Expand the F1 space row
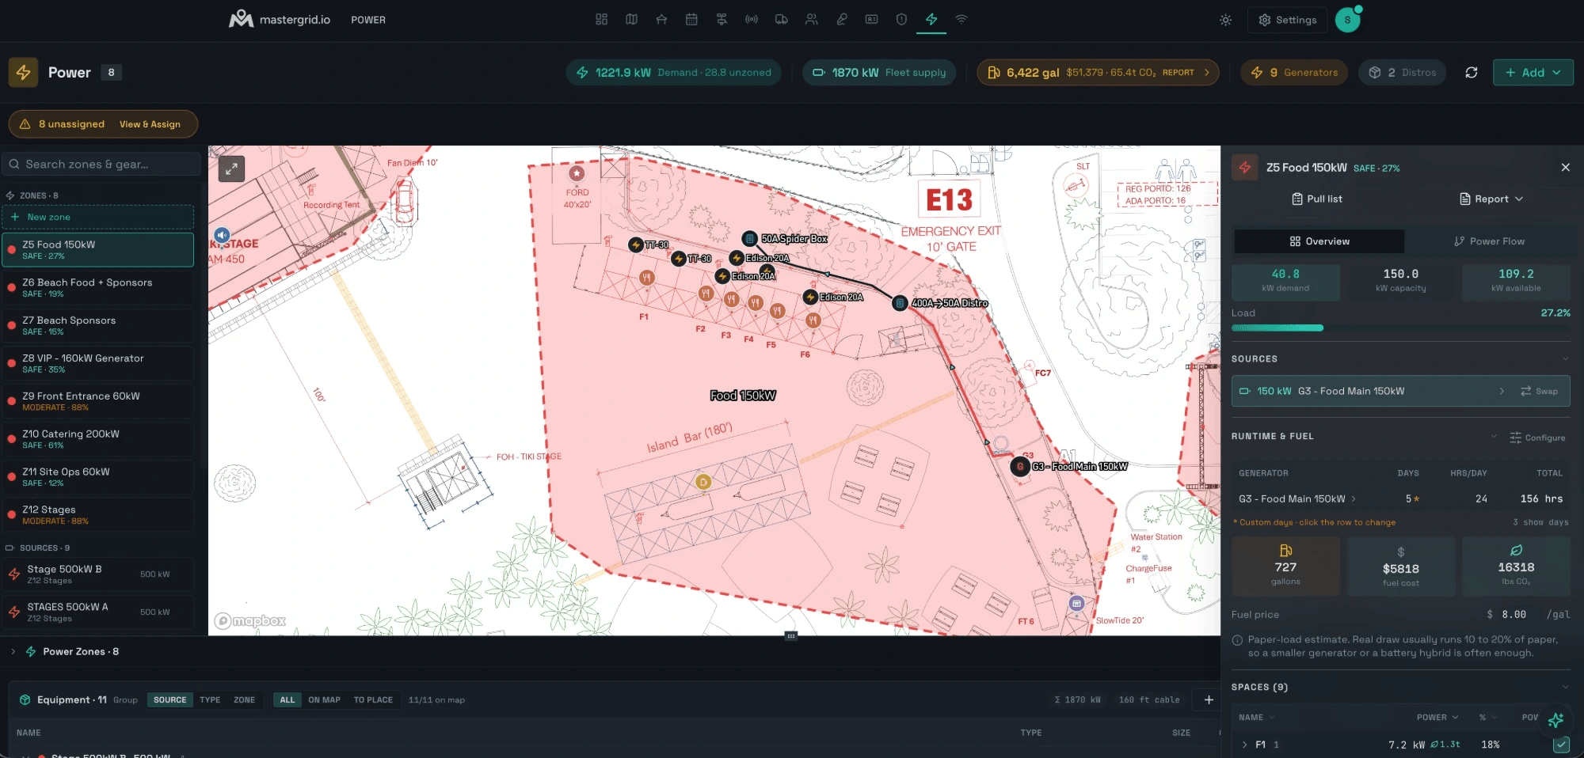1584x758 pixels. [x=1244, y=745]
